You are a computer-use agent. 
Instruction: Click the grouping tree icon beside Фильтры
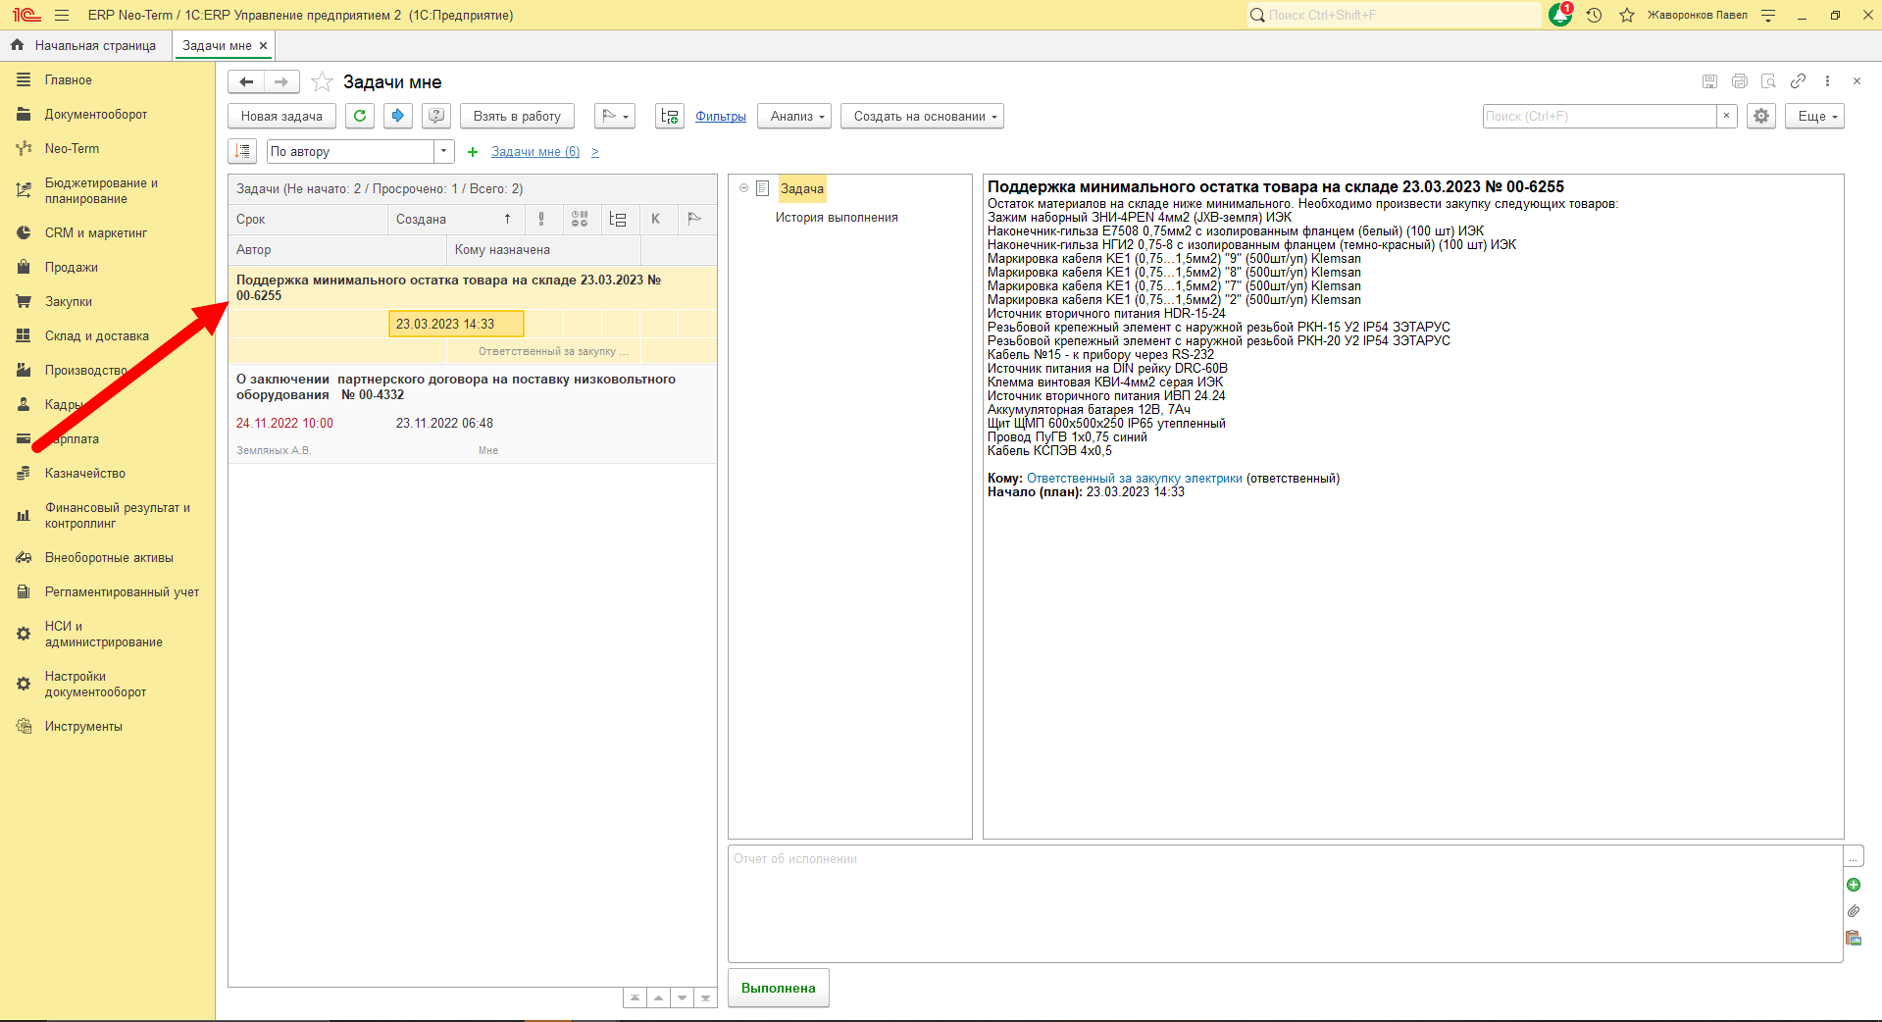(670, 116)
